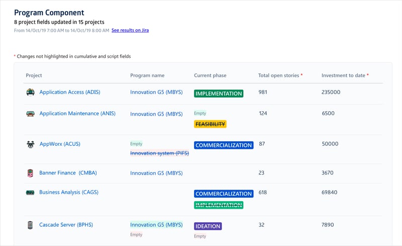Open Banner Finance (CMBA) project link

pos(68,173)
